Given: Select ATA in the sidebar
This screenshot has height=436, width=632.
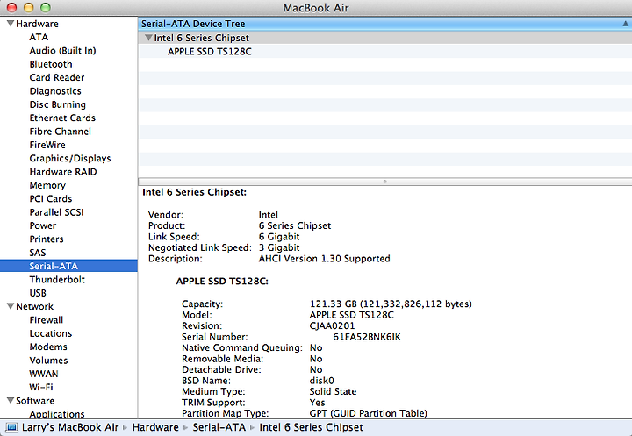Looking at the screenshot, I should tap(39, 37).
